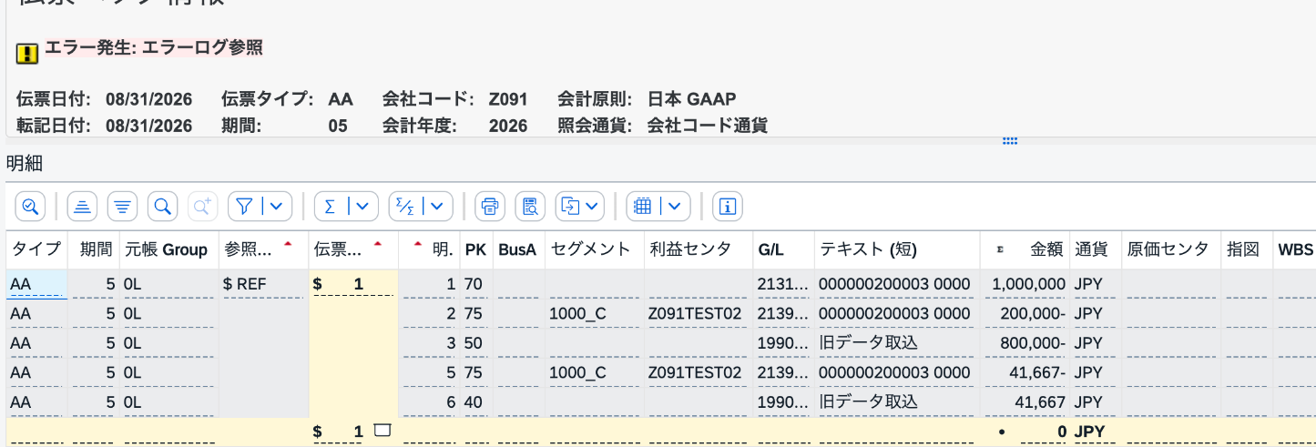Click the 原価センタ column header
This screenshot has height=447, width=1316.
(x=1170, y=249)
